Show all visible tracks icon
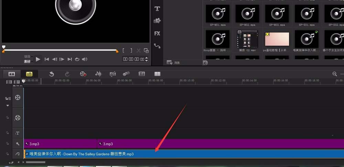344x167 pixels. point(9,82)
